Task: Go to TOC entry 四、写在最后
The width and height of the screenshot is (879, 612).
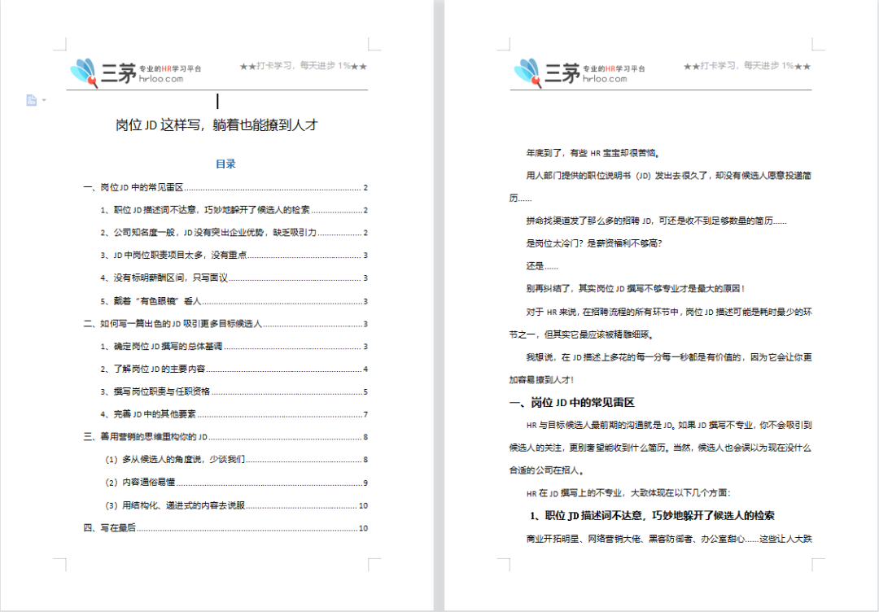Action: [225, 528]
